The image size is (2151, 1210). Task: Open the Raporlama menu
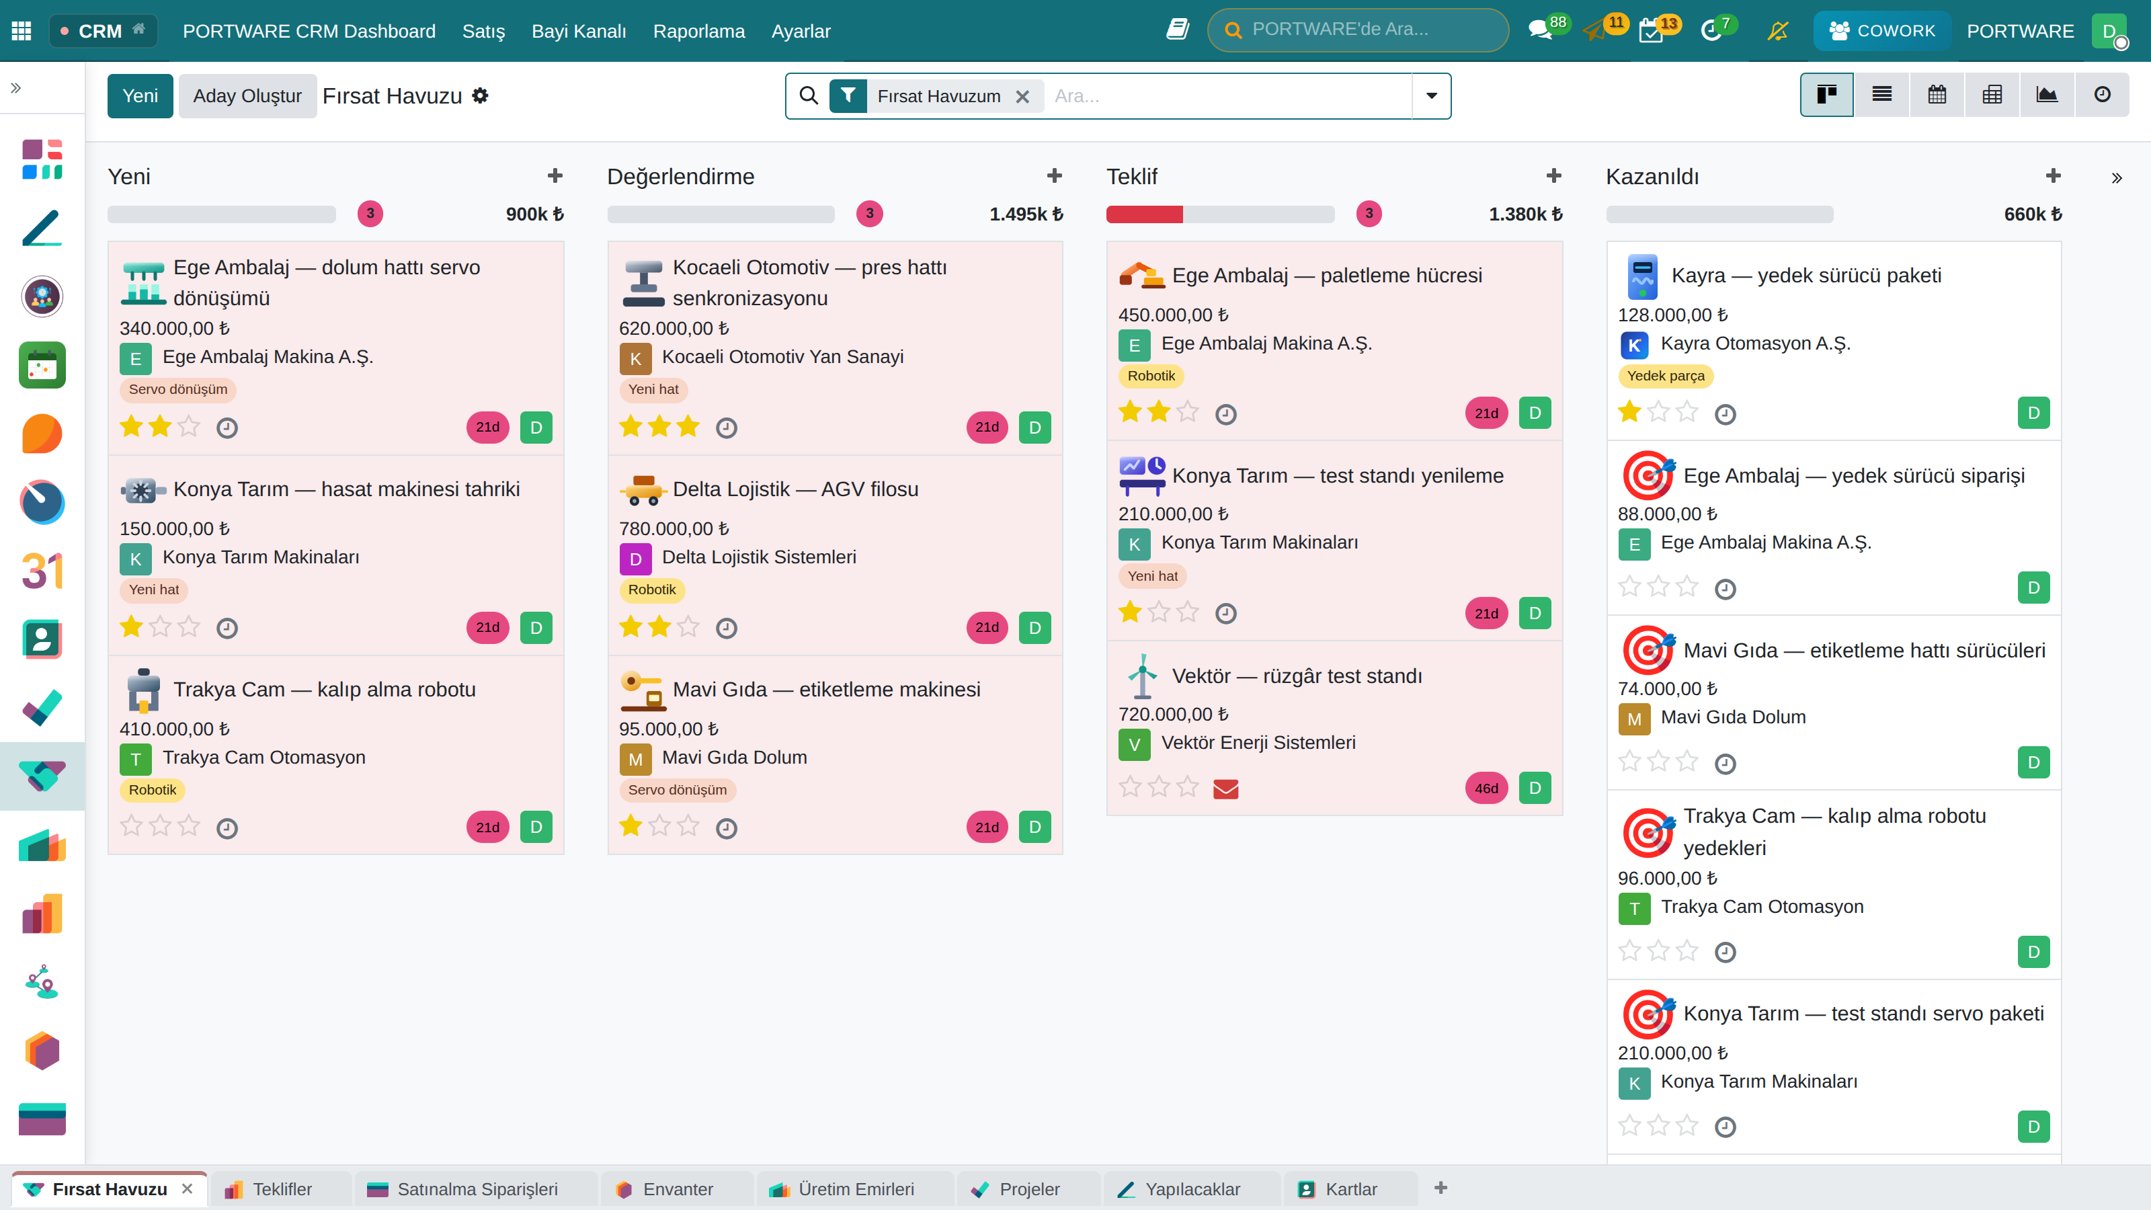coord(699,31)
